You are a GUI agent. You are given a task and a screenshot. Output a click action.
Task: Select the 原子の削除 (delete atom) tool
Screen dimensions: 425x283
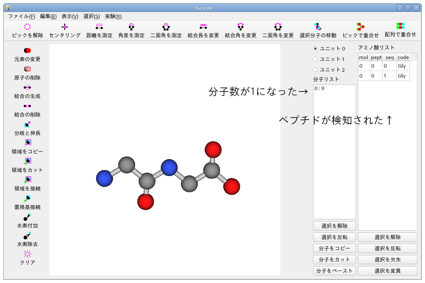(x=27, y=73)
